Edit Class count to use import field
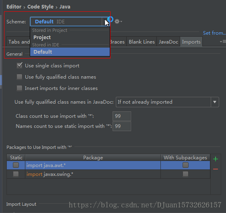Screen dimensions: 226x213 pos(122,116)
